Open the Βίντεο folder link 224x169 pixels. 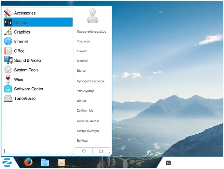click(81, 71)
